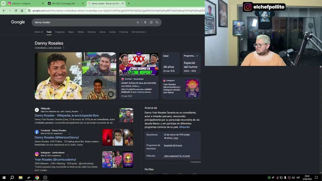Open the Razer icon in system tray
Screen dimensions: 322x181
[269, 178]
